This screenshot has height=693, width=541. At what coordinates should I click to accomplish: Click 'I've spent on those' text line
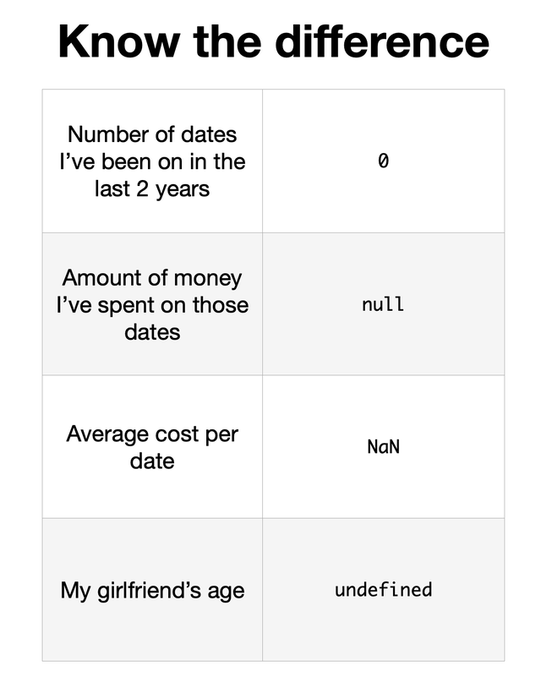tap(152, 305)
